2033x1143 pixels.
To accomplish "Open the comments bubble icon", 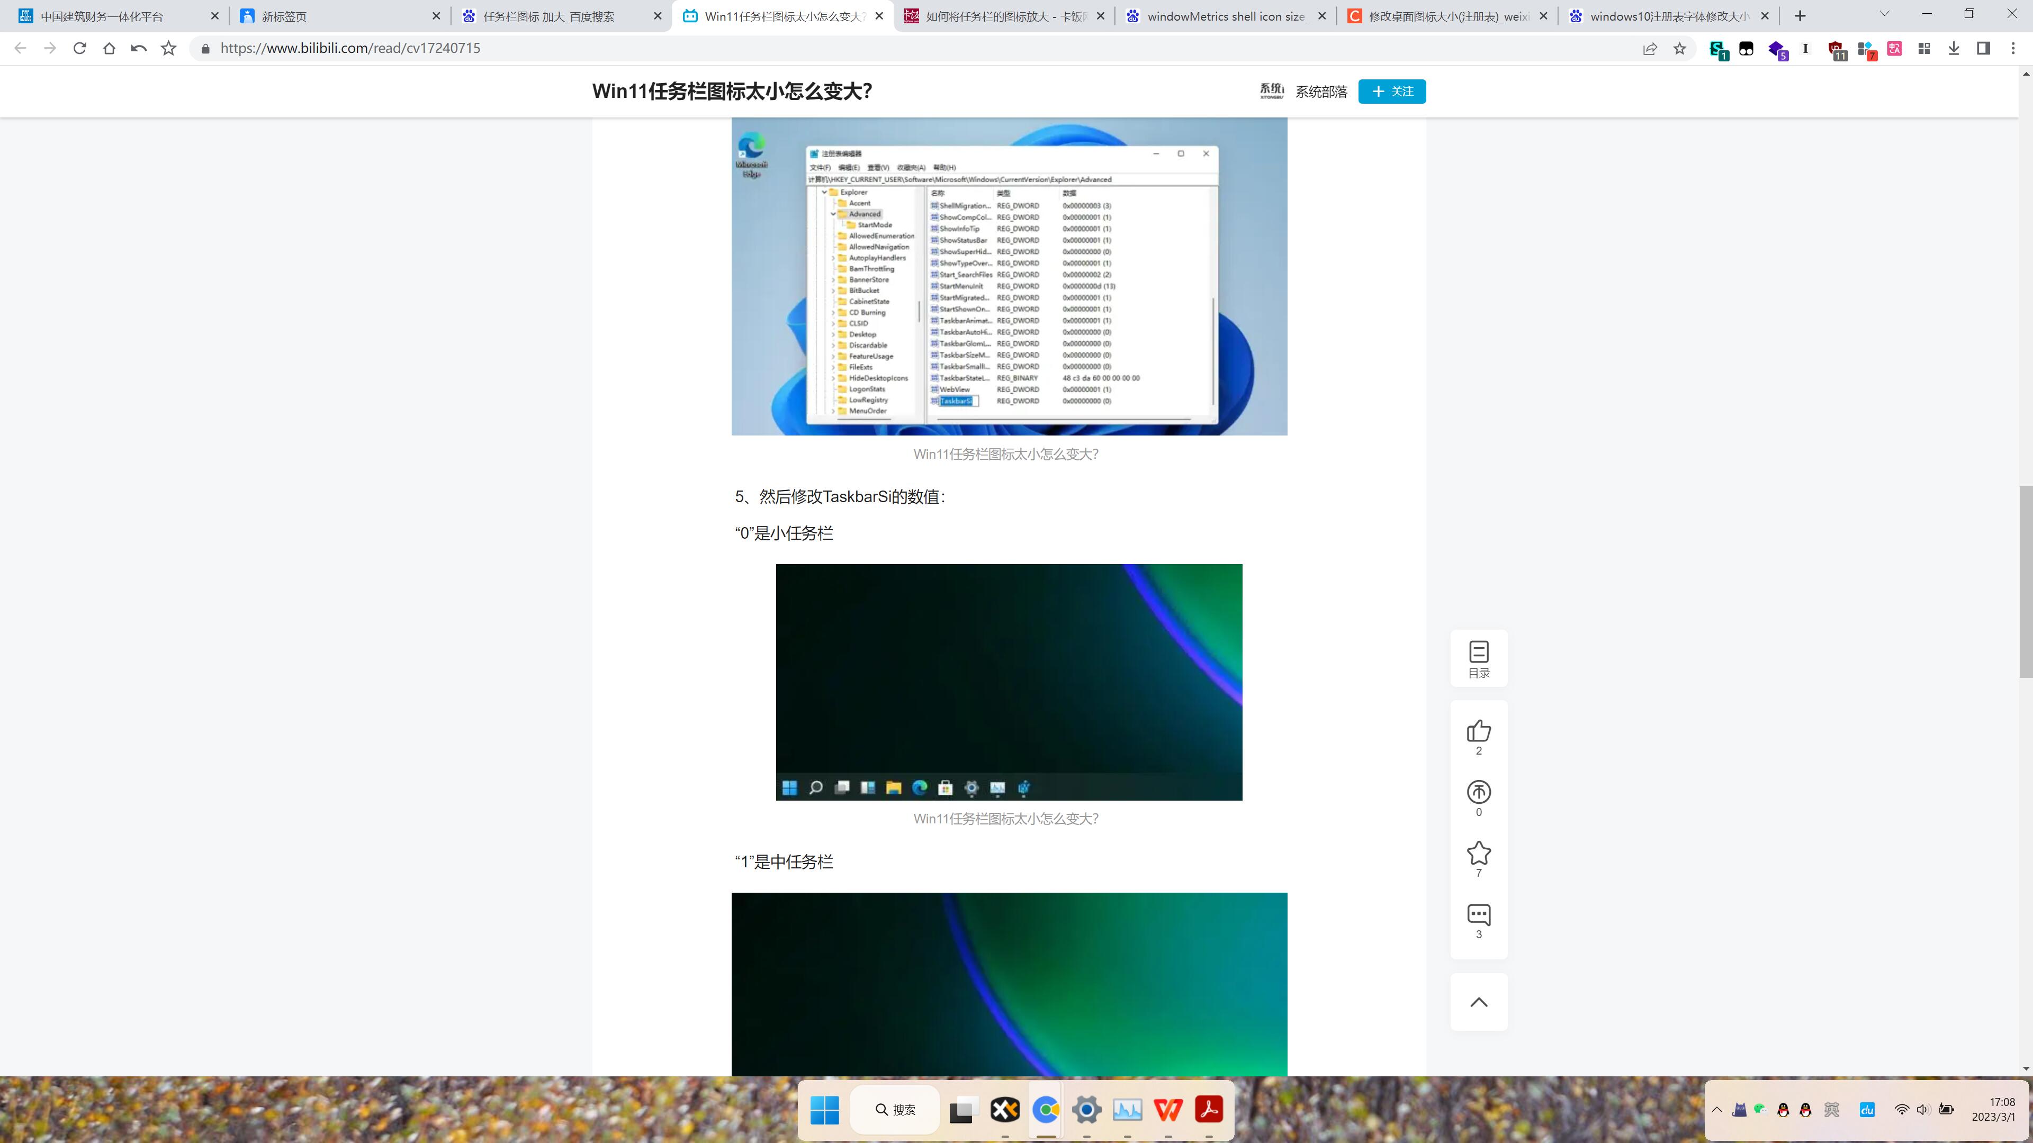I will (1478, 914).
